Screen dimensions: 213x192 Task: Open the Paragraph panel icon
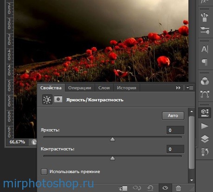coord(205,62)
